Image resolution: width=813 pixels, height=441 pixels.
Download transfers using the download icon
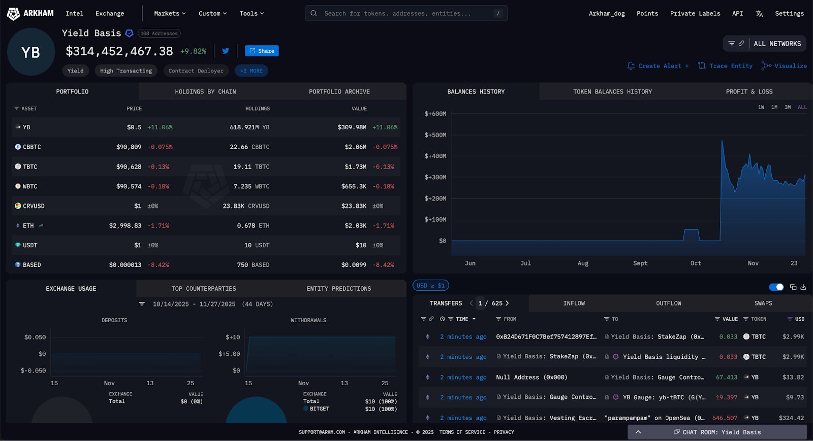803,287
